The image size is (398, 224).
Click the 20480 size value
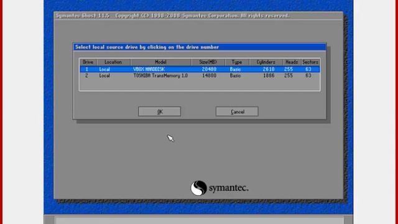point(209,69)
